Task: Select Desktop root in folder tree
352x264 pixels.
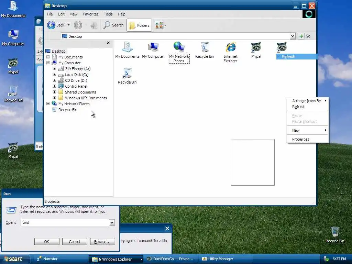Action: [58, 51]
